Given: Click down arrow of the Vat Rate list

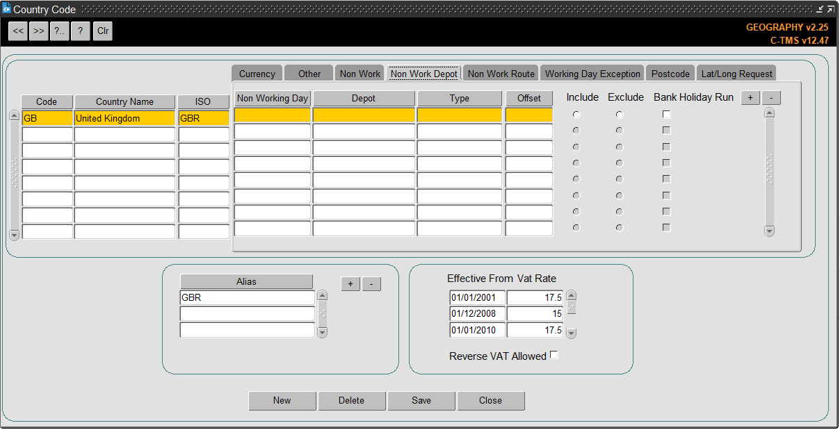Looking at the screenshot, I should pos(572,333).
